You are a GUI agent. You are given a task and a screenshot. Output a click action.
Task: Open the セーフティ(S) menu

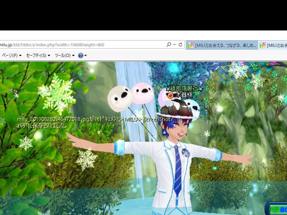pos(38,56)
